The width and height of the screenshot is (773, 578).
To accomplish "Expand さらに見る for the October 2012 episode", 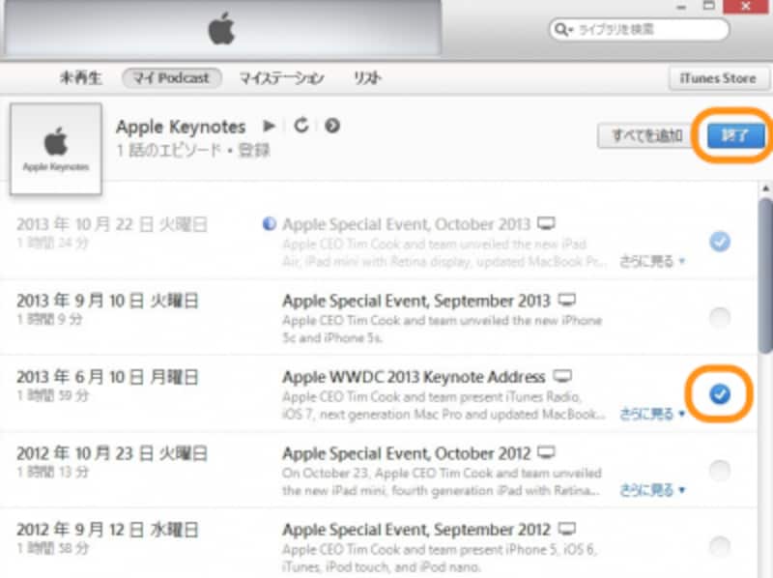I will 652,490.
